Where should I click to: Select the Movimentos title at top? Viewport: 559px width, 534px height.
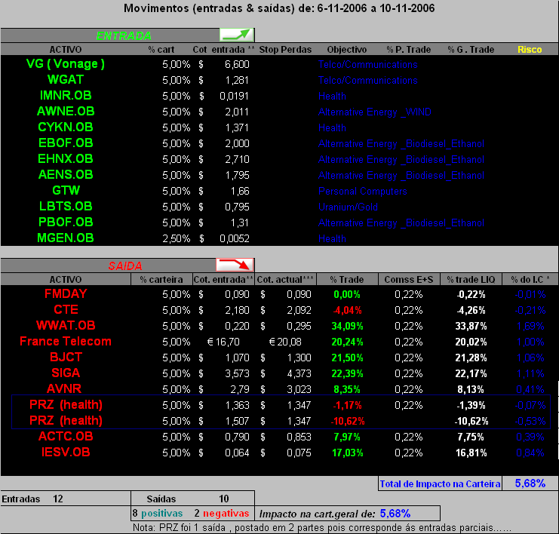pos(279,8)
